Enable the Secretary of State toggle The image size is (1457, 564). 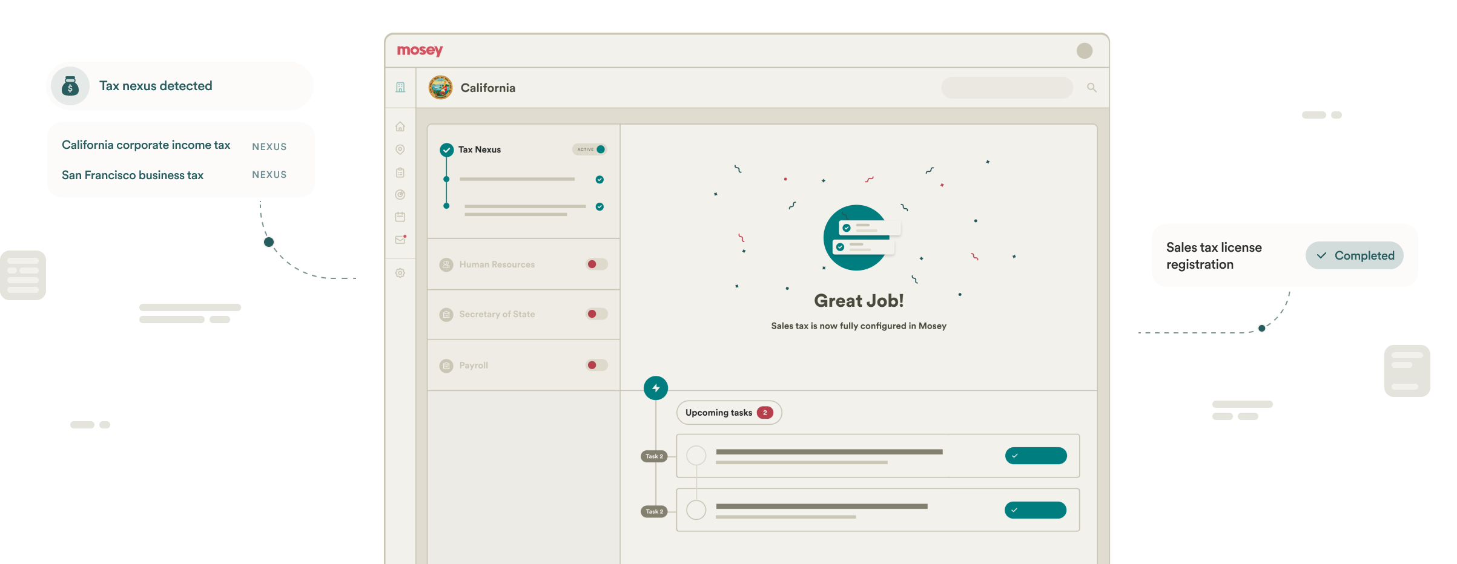[596, 314]
